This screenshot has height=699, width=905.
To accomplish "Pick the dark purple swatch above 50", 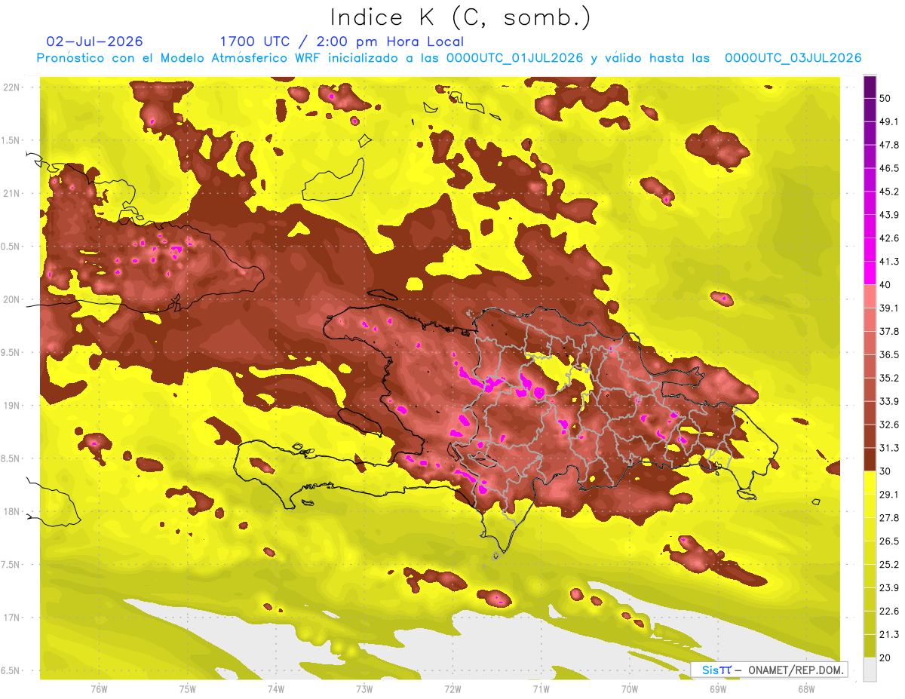I will 870,87.
